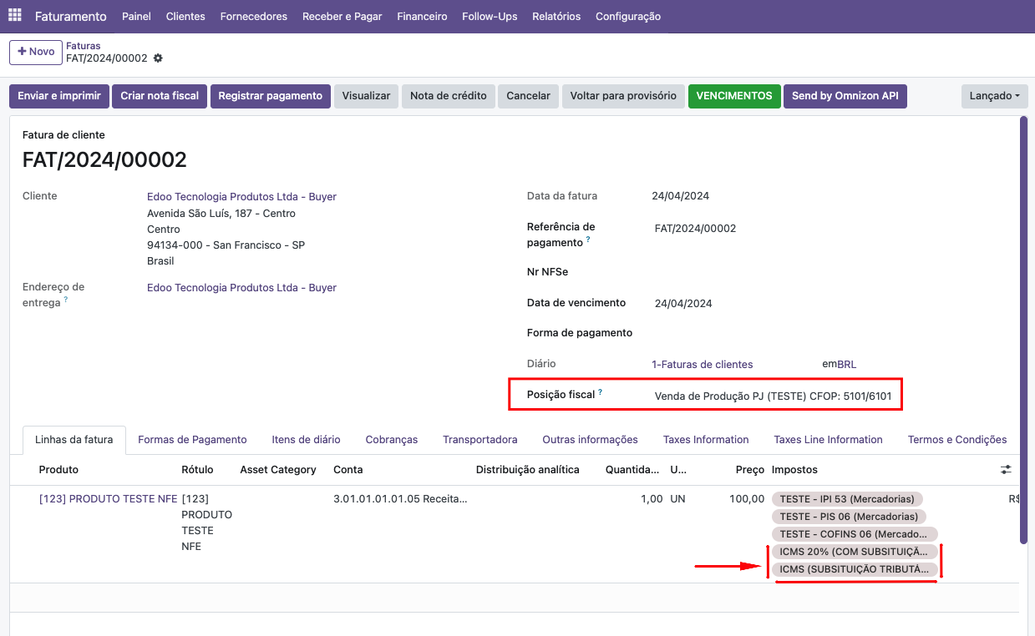Open the Configuração menu
1035x636 pixels.
pyautogui.click(x=628, y=17)
